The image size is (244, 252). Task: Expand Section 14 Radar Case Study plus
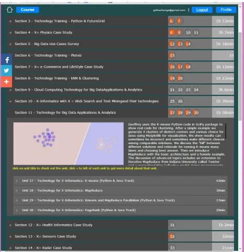(10, 248)
